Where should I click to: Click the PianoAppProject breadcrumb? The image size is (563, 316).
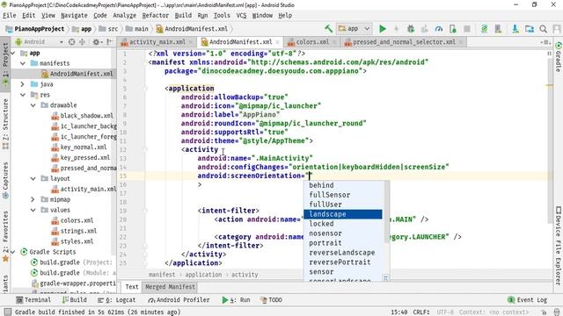(x=35, y=29)
